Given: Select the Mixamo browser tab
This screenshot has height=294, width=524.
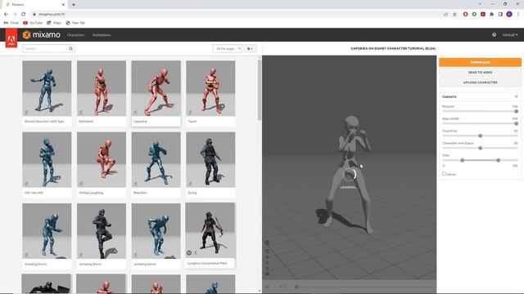Looking at the screenshot, I should (x=35, y=5).
